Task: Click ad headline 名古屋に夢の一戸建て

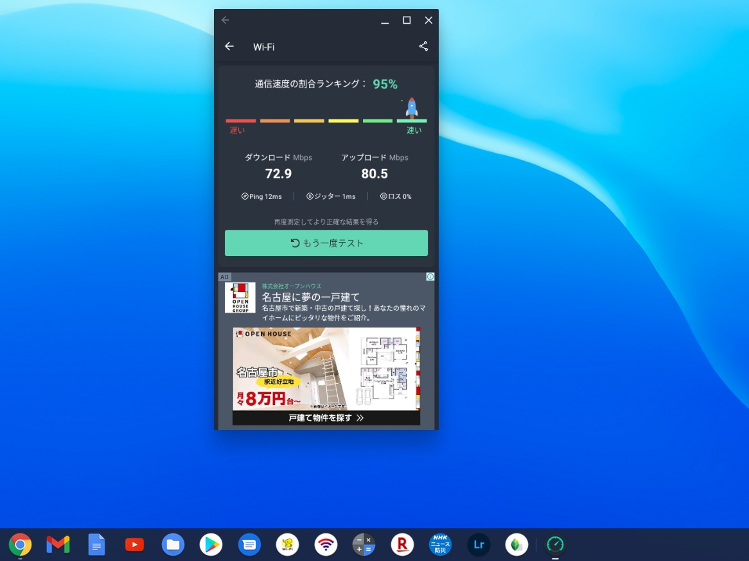Action: 310,297
